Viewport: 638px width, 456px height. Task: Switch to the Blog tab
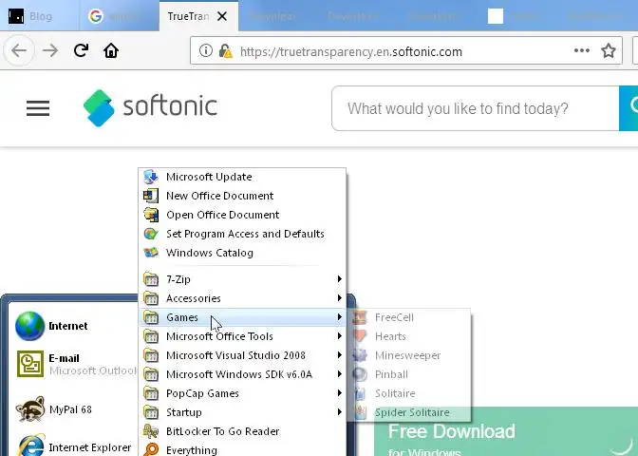[39, 16]
